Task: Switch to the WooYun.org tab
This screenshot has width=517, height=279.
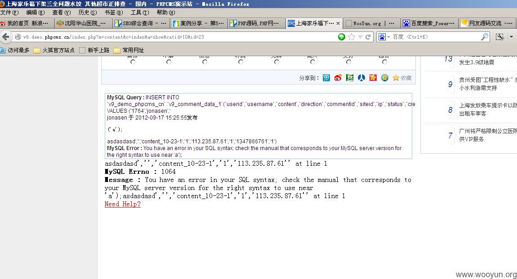Action: (371, 23)
